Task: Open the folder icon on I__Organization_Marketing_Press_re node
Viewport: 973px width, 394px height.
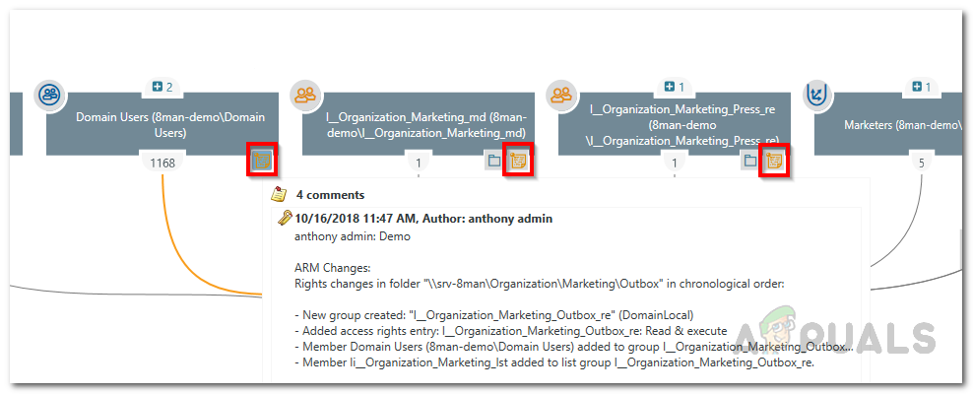Action: pos(750,161)
